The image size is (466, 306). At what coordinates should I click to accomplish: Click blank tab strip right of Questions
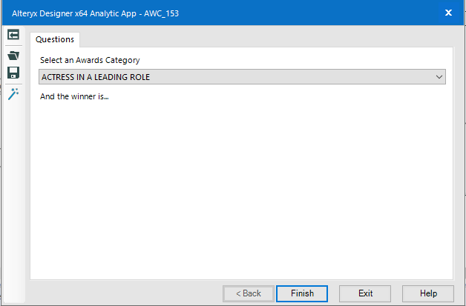pos(260,39)
